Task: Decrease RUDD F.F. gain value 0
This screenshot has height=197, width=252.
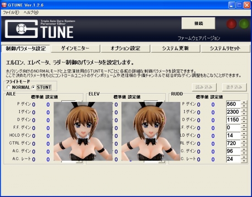Action: pyautogui.click(x=244, y=129)
